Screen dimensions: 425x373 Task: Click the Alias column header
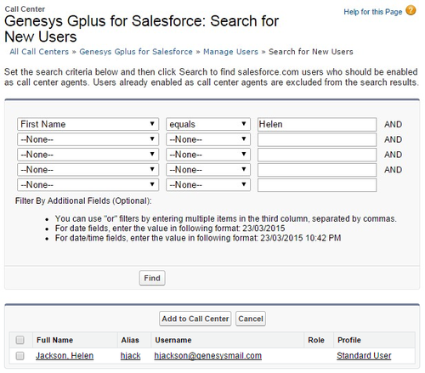click(130, 340)
